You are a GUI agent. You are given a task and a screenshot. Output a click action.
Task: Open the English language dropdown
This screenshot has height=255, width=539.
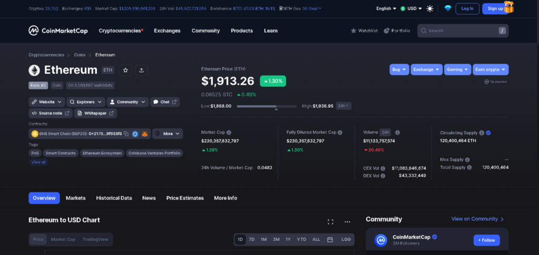pyautogui.click(x=386, y=8)
